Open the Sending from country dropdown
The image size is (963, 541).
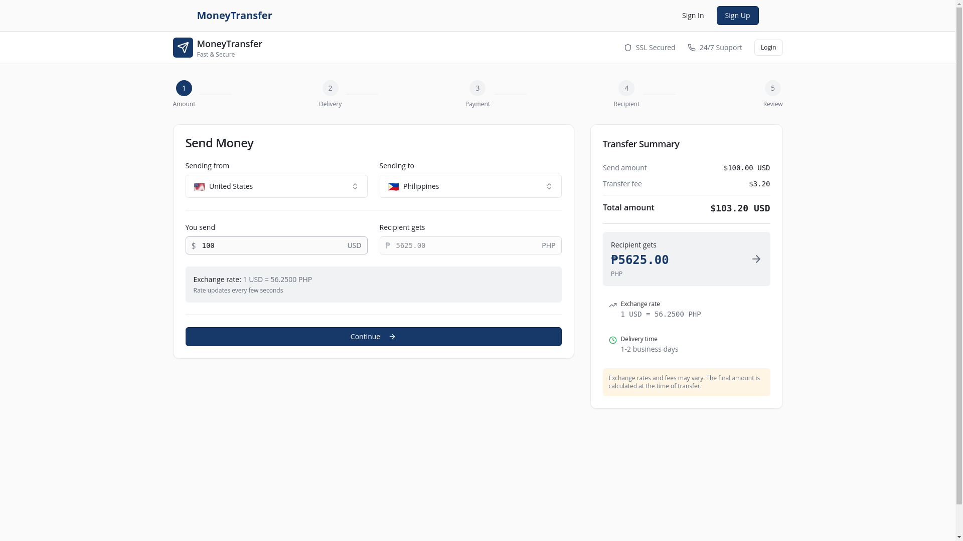tap(276, 186)
